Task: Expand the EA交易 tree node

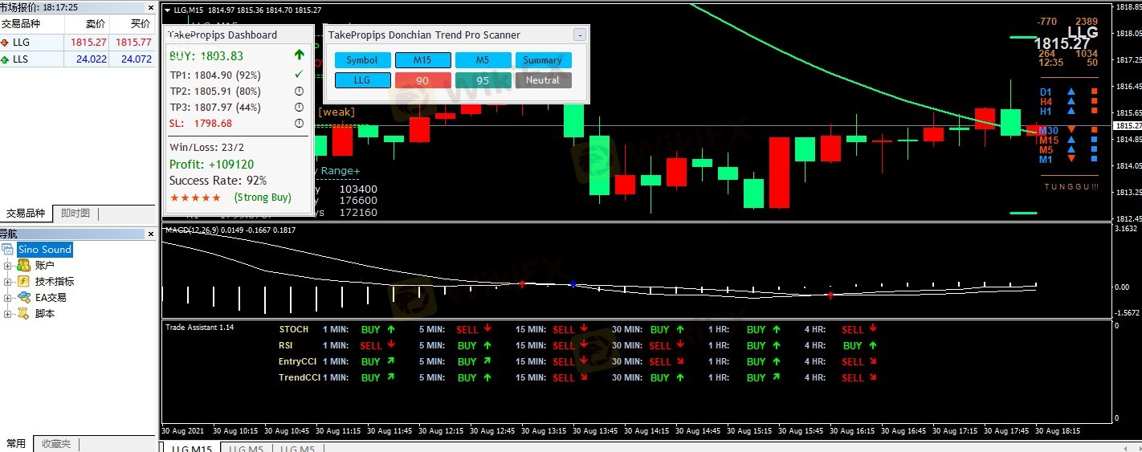Action: [x=8, y=298]
